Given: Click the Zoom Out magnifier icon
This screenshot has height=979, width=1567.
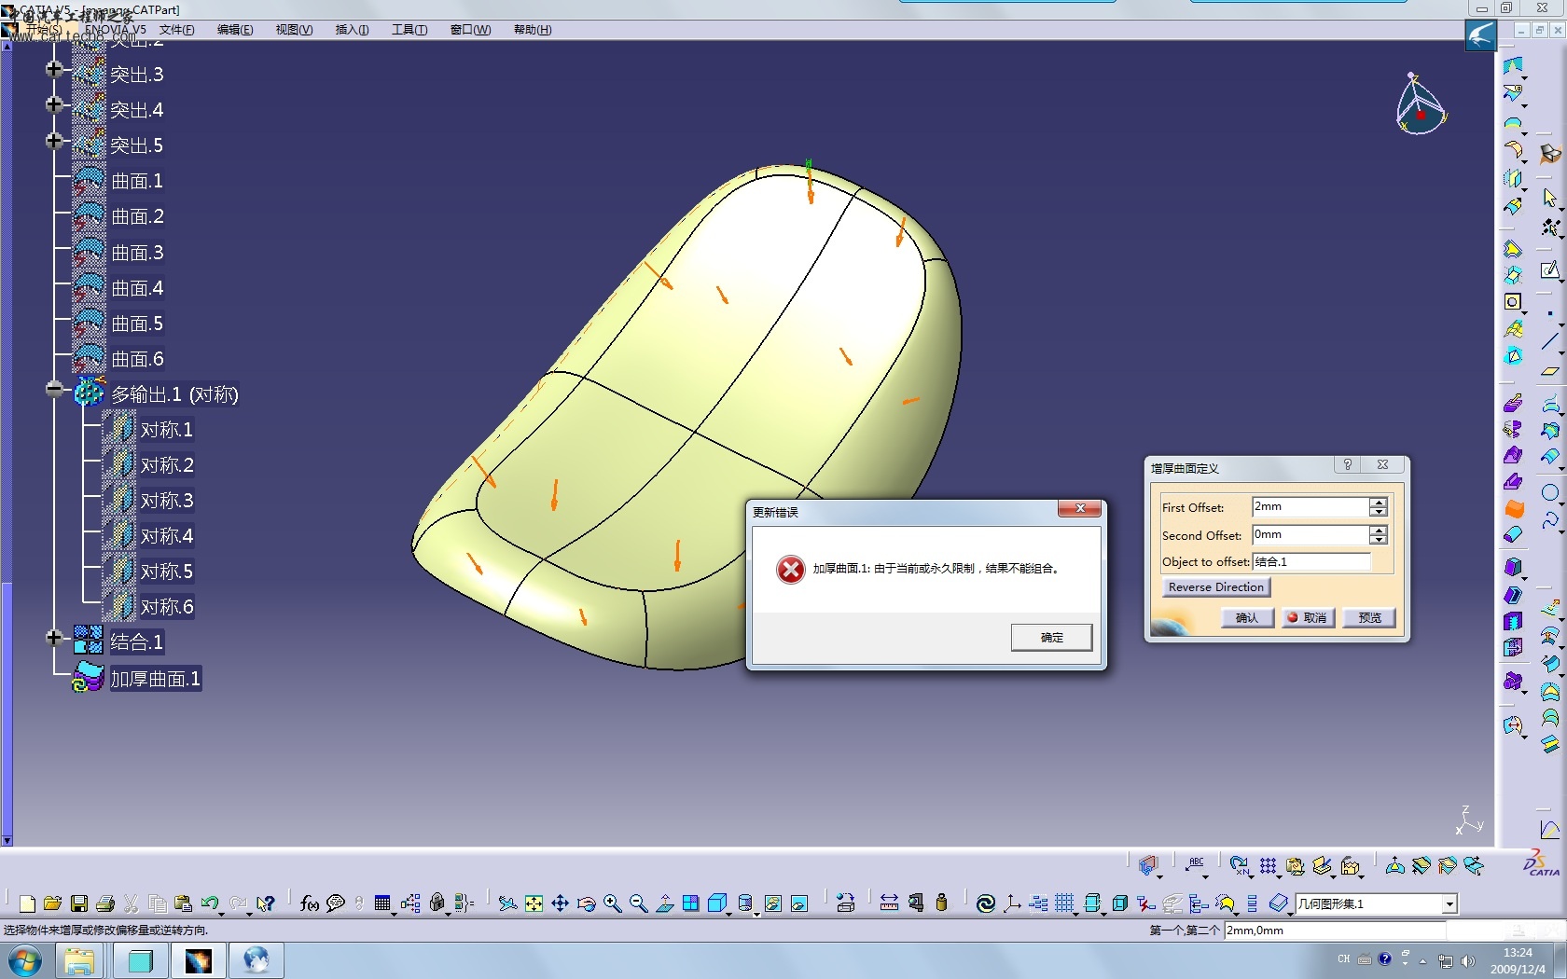Looking at the screenshot, I should click(x=638, y=903).
